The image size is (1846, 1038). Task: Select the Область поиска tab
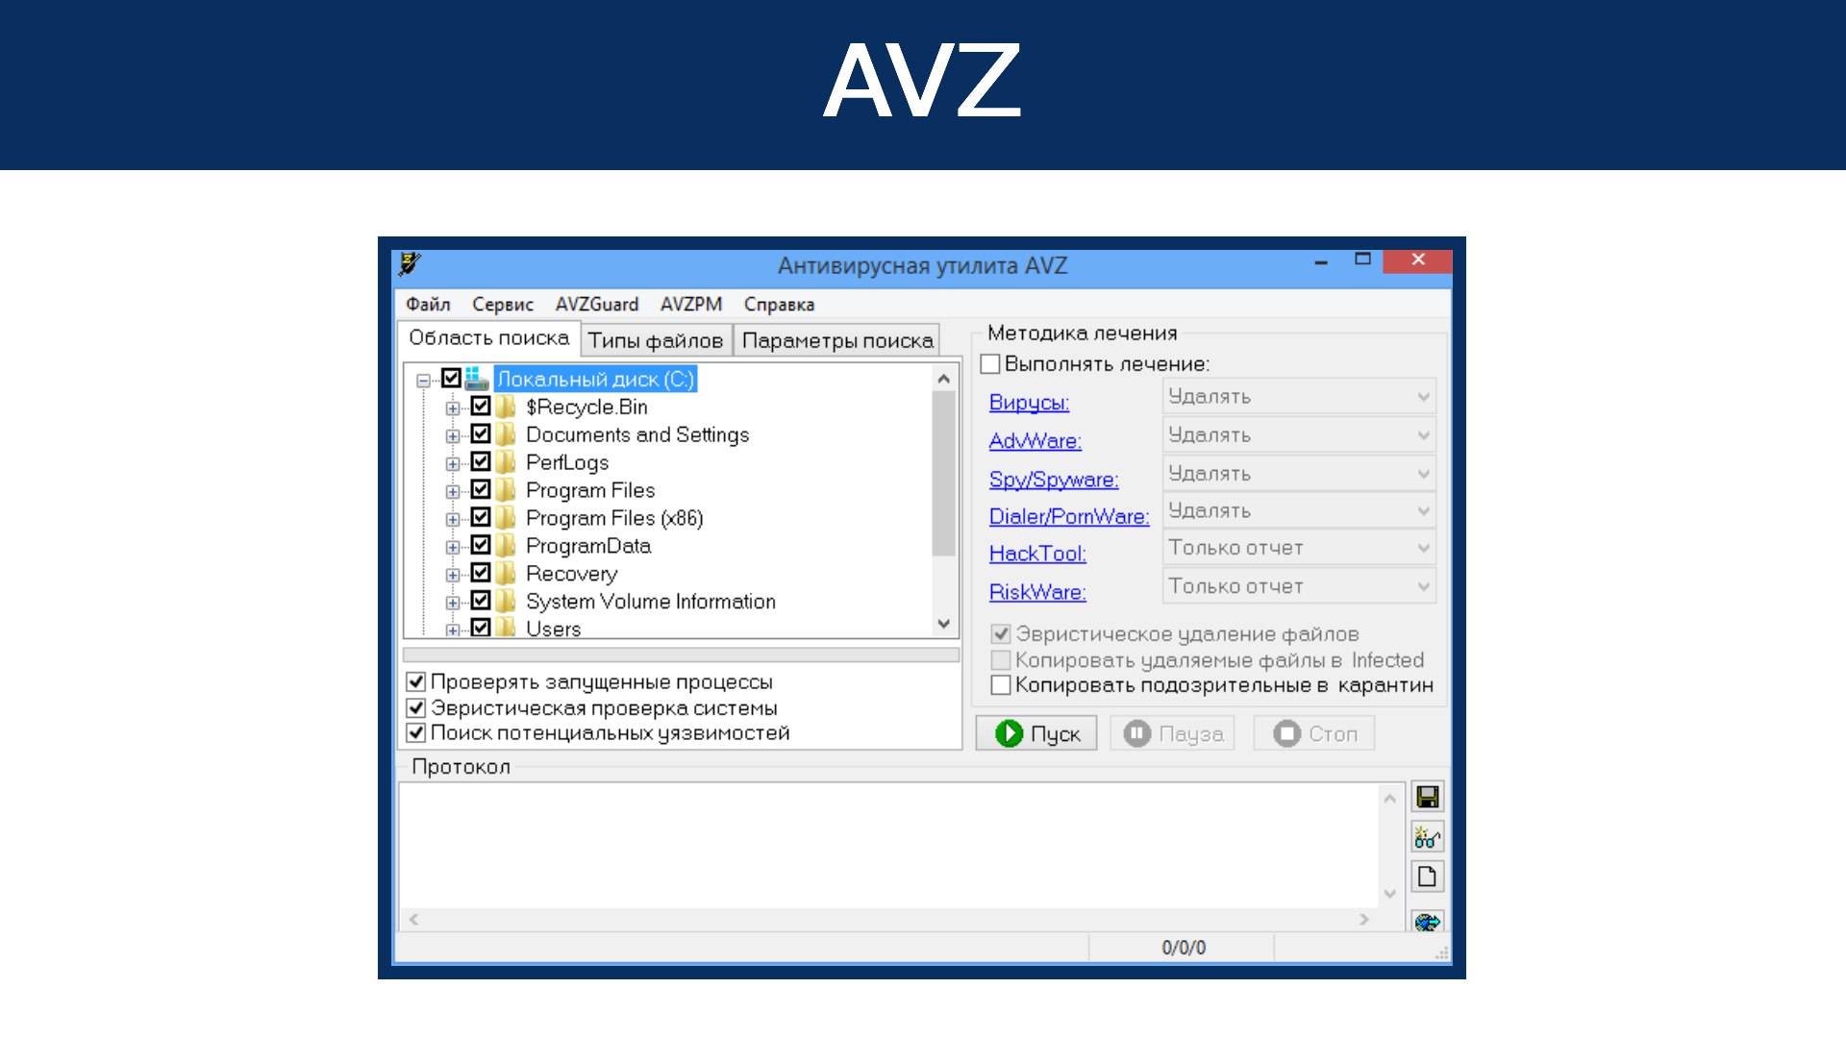tap(489, 338)
